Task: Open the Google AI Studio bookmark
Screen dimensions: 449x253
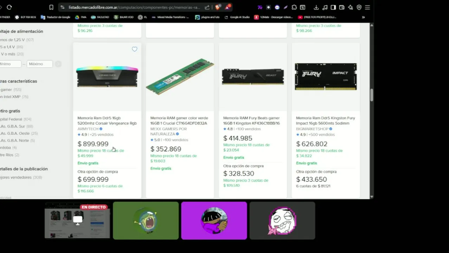Action: pyautogui.click(x=237, y=17)
